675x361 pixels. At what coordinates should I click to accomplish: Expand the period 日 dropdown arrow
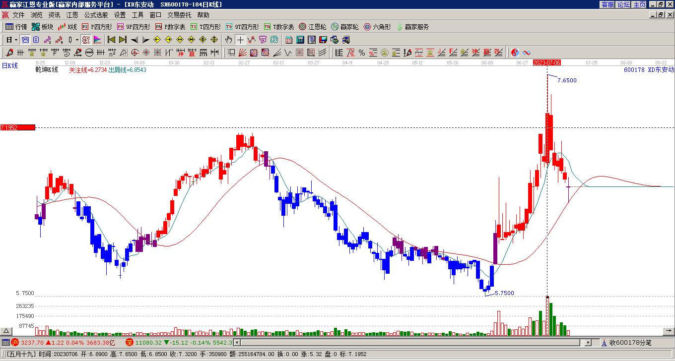click(x=16, y=40)
